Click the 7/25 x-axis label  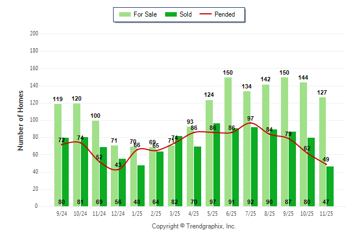click(x=250, y=213)
